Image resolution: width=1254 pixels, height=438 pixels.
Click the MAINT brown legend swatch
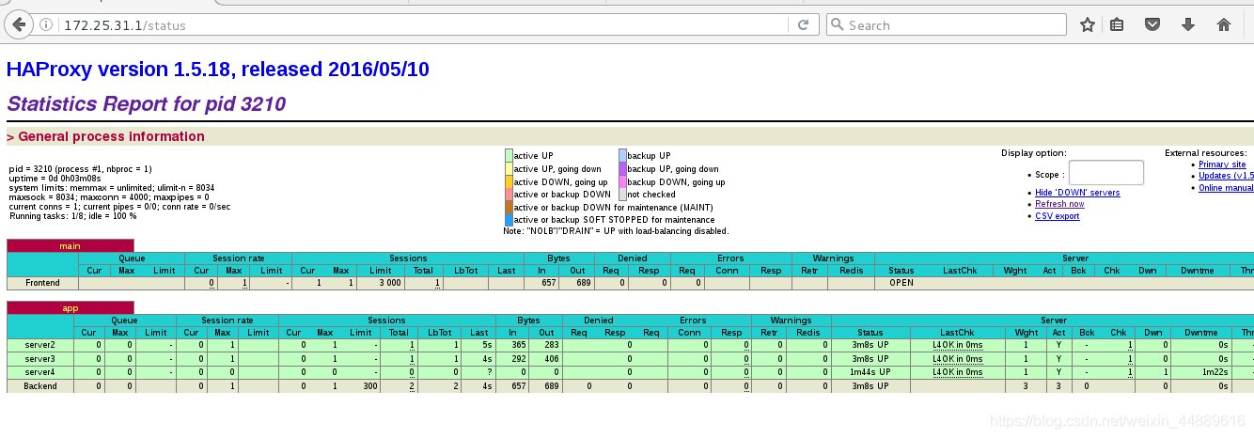point(509,207)
